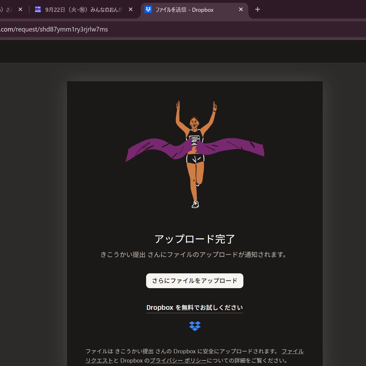
Task: Open the プライバシー ポリシー link
Action: click(x=178, y=360)
